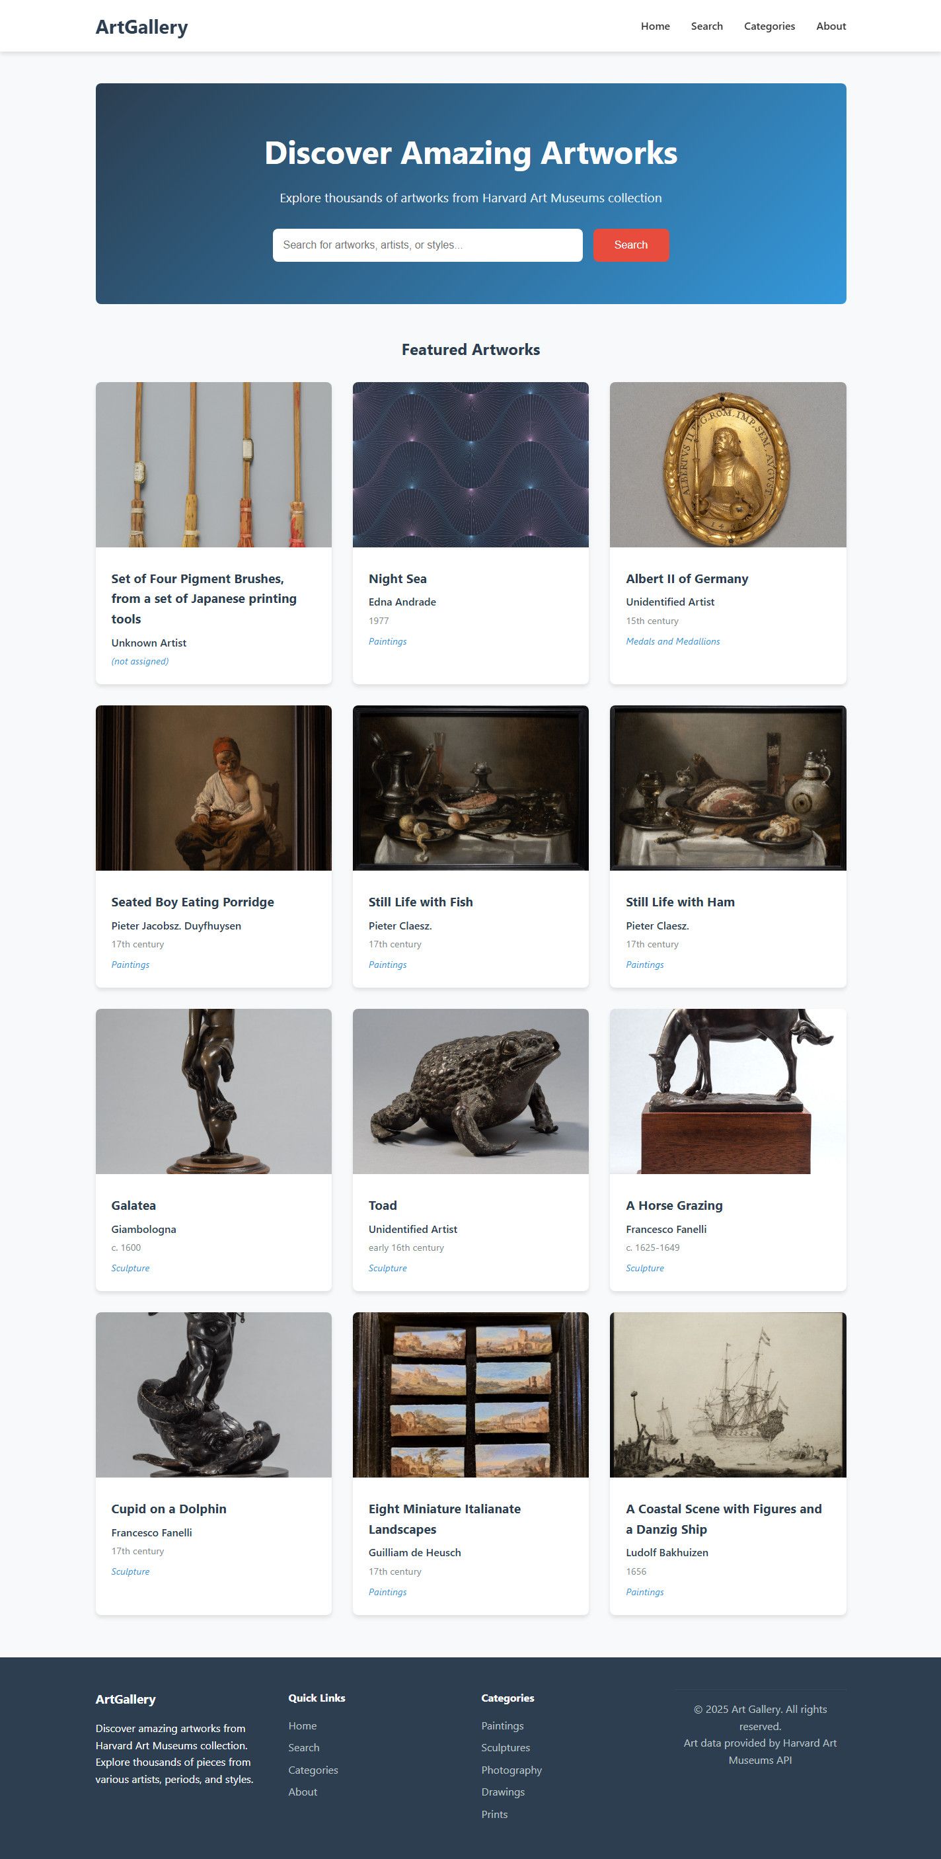The image size is (941, 1859).
Task: Click the A Horse Grazing title
Action: point(674,1205)
